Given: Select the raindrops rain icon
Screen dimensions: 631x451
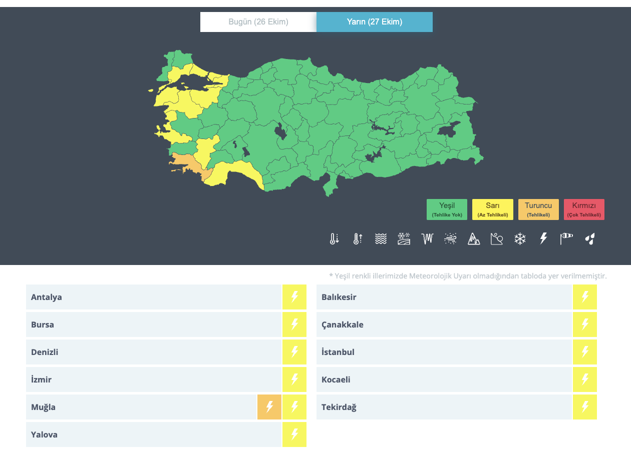Looking at the screenshot, I should point(590,239).
